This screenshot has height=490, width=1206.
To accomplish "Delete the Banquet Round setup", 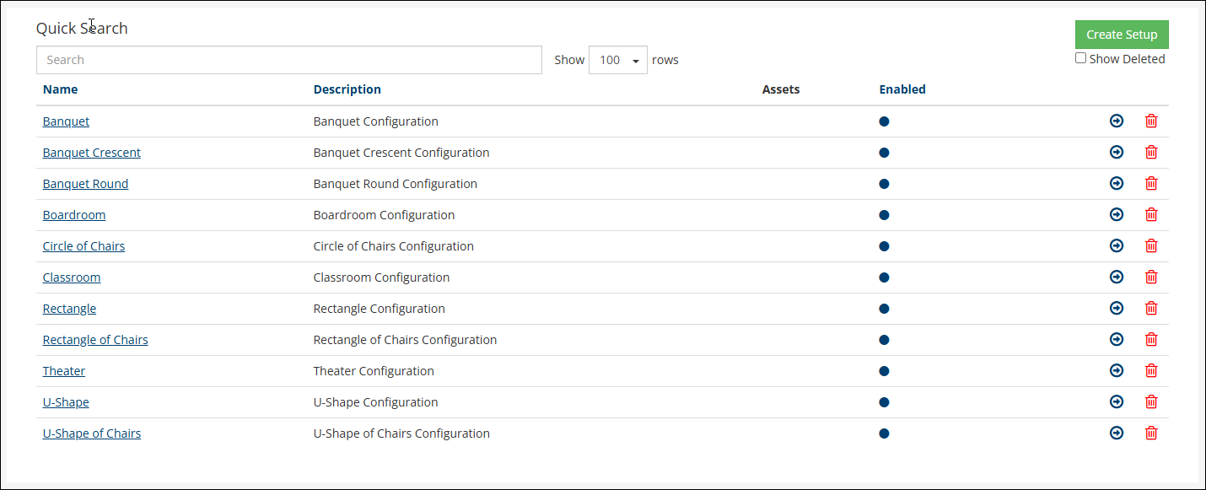I will click(1151, 184).
